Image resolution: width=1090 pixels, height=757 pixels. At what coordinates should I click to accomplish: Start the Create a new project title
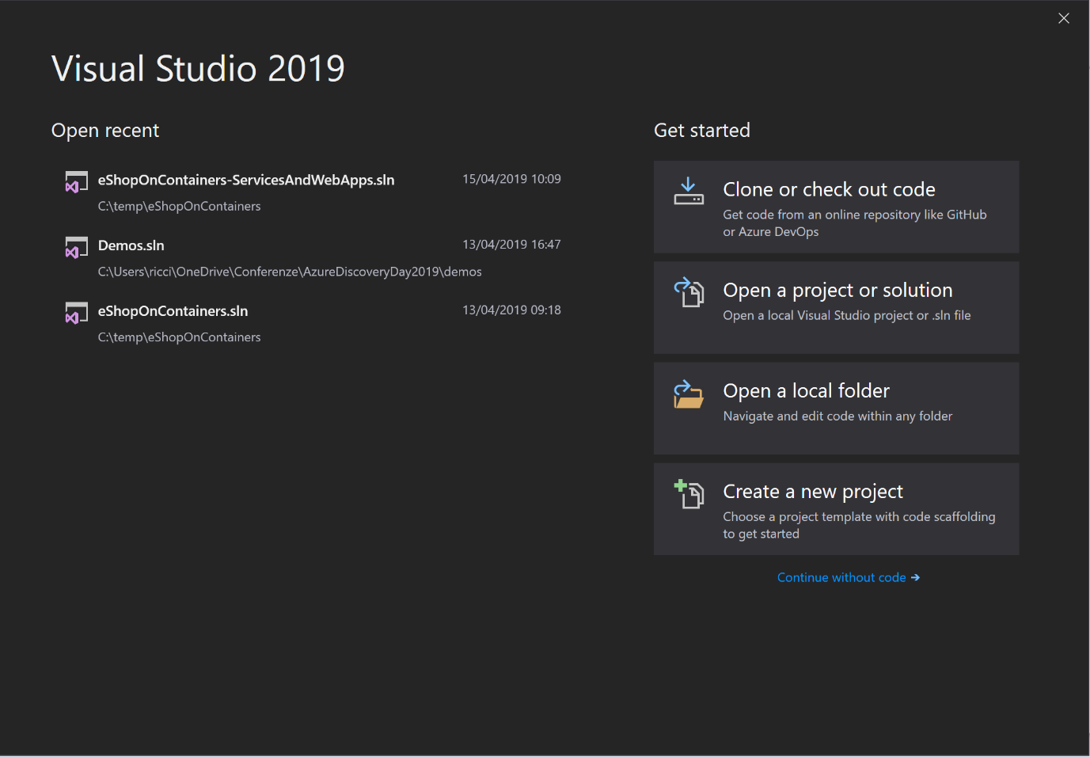(x=813, y=492)
